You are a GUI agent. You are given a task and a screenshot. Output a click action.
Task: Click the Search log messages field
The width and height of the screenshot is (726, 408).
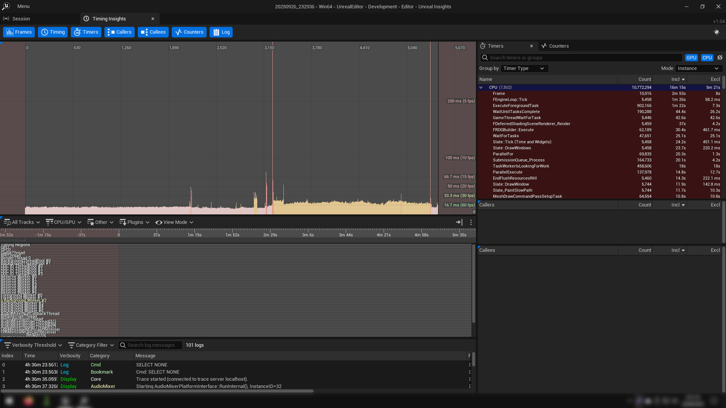click(150, 345)
